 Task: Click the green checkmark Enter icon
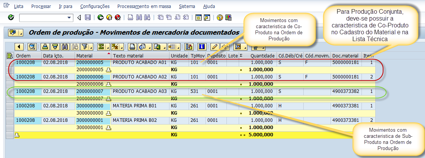coord(11,18)
